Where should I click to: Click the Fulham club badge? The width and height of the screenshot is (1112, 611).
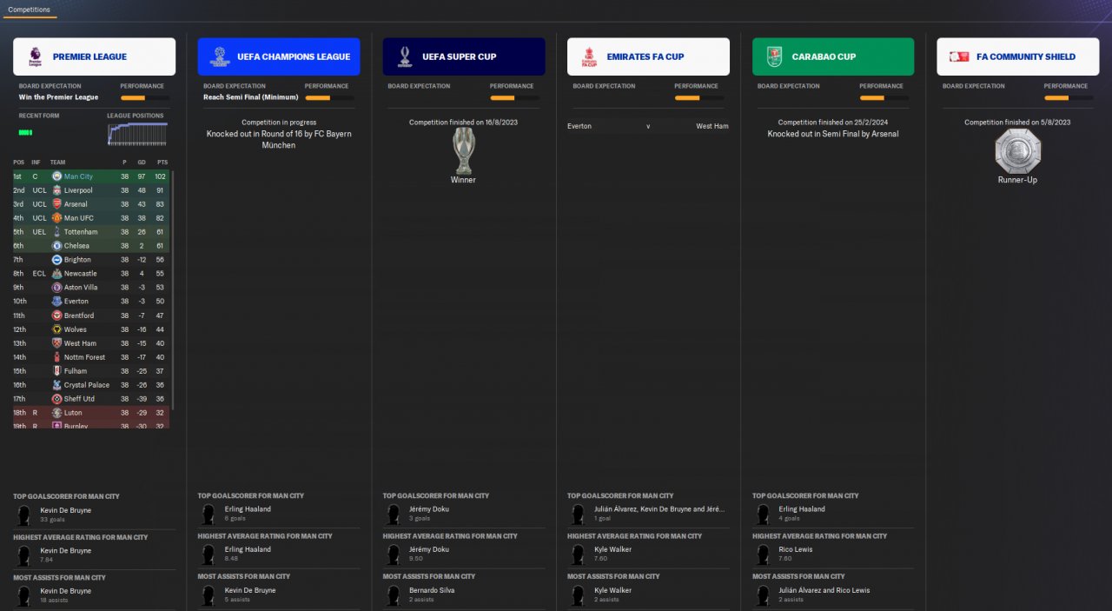pos(56,371)
